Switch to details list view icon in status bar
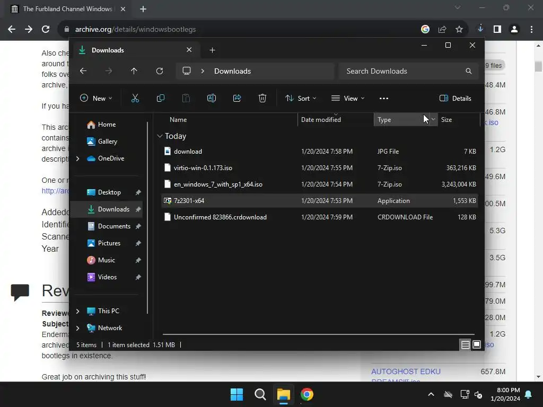This screenshot has width=543, height=407. pyautogui.click(x=465, y=344)
